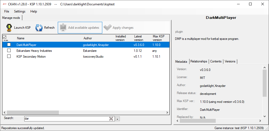
Task: Click metadata panel vertical scrollbar thumb
Action: tap(264, 83)
